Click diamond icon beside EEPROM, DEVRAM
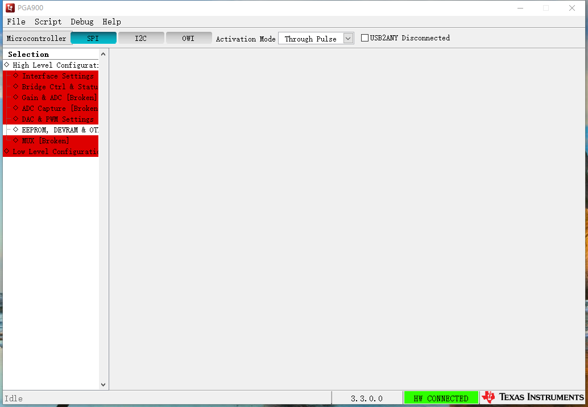The image size is (588, 407). pos(16,130)
